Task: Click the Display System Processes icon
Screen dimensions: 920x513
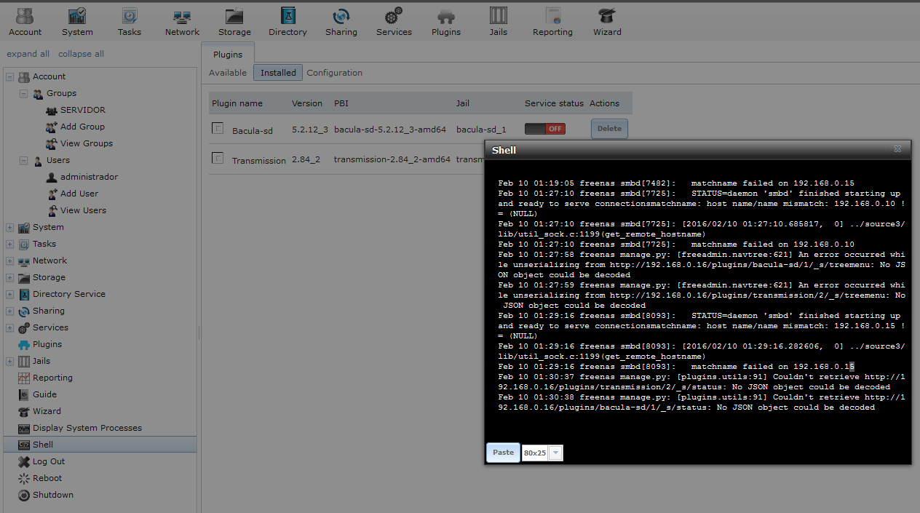Action: (24, 428)
